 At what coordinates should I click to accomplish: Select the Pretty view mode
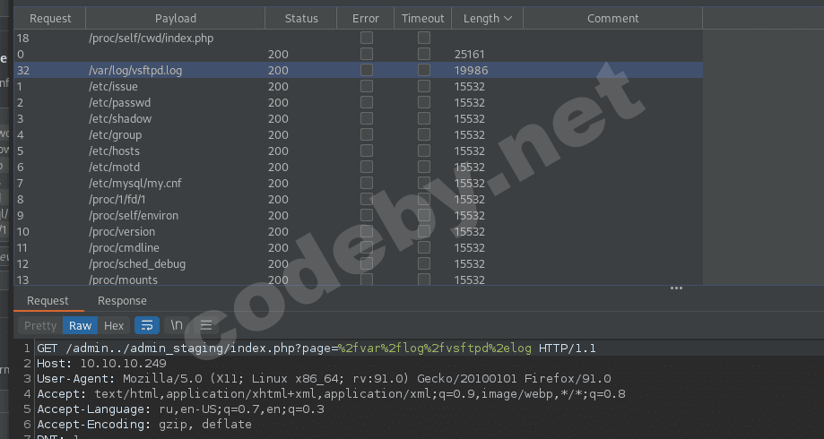tap(40, 325)
